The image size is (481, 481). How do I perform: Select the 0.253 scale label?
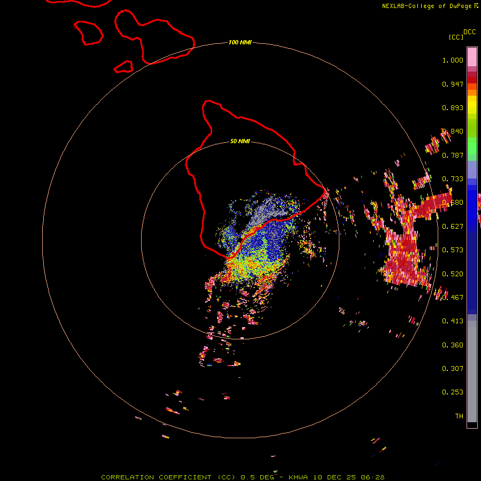[x=453, y=392]
